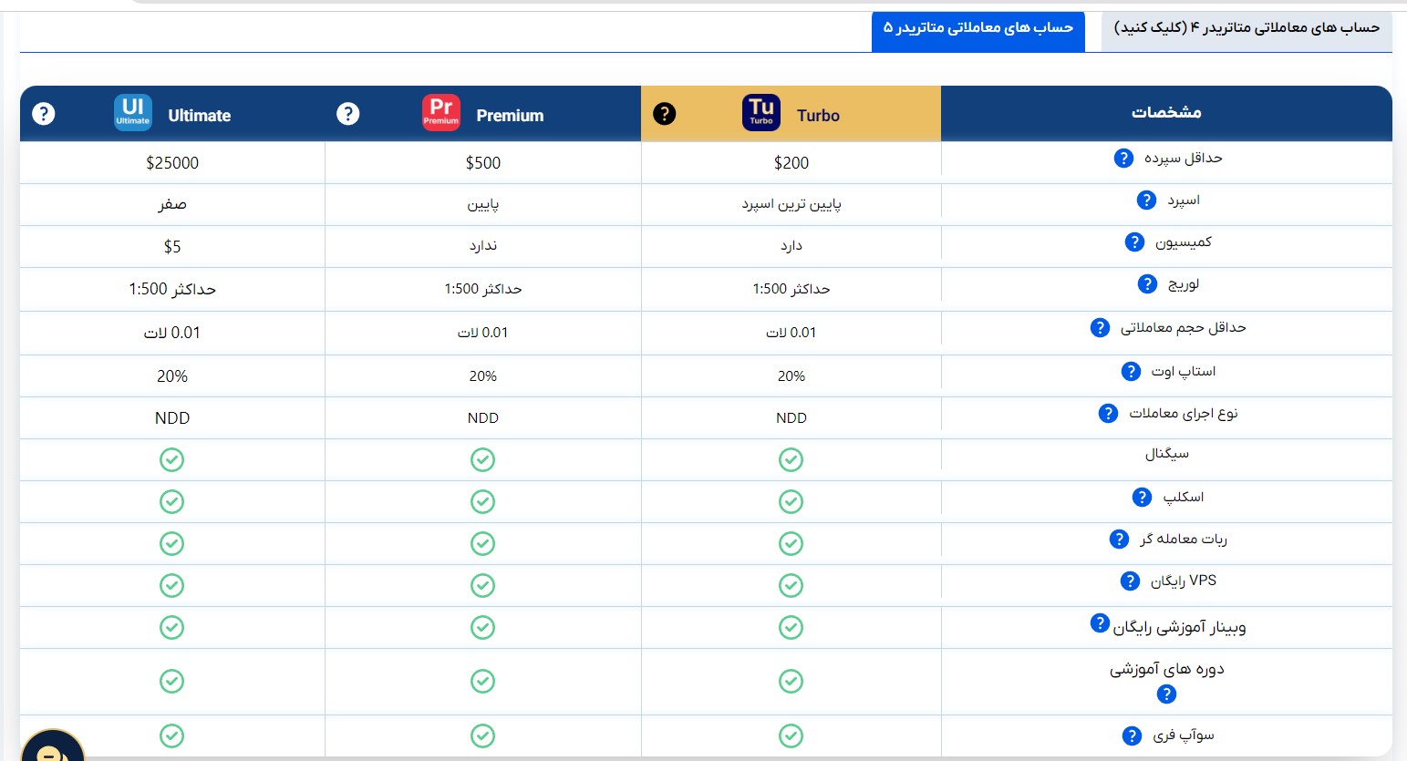This screenshot has height=761, width=1407.
Task: Click help icon beside ربات معامله گر
Action: pos(1120,540)
